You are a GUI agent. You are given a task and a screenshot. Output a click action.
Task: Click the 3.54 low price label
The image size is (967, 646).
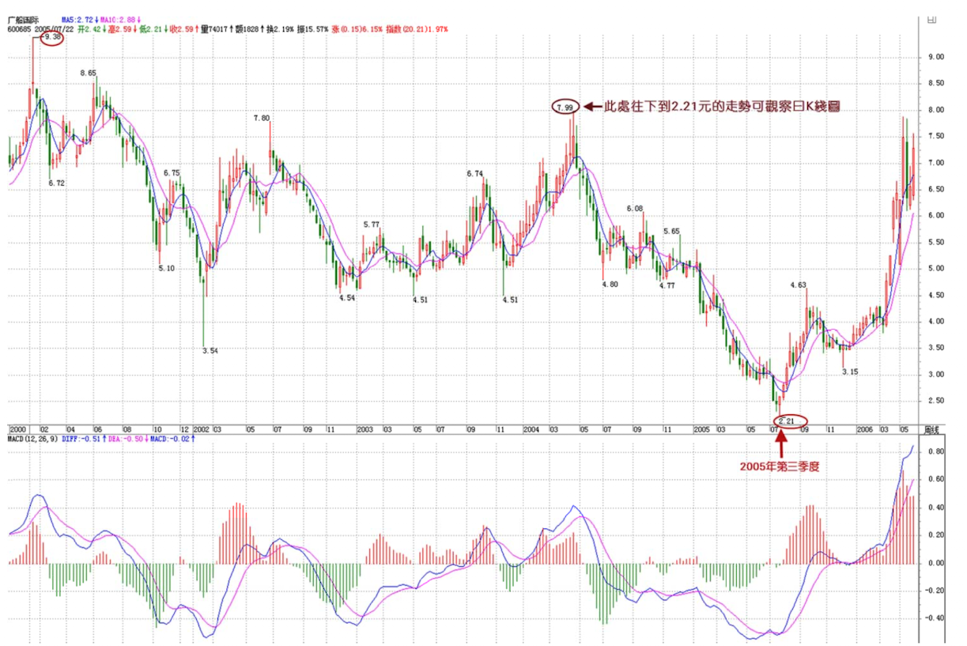210,350
